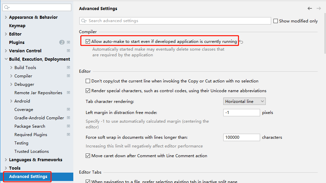Image resolution: width=326 pixels, height=183 pixels.
Task: Click the Plugins update count badge
Action: 62,42
